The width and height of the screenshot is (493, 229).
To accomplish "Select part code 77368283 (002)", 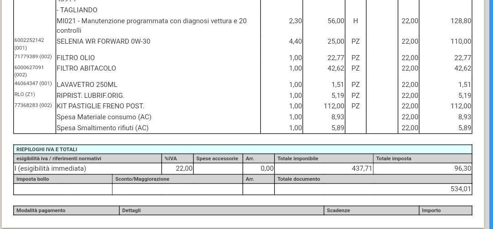I will click(33, 106).
